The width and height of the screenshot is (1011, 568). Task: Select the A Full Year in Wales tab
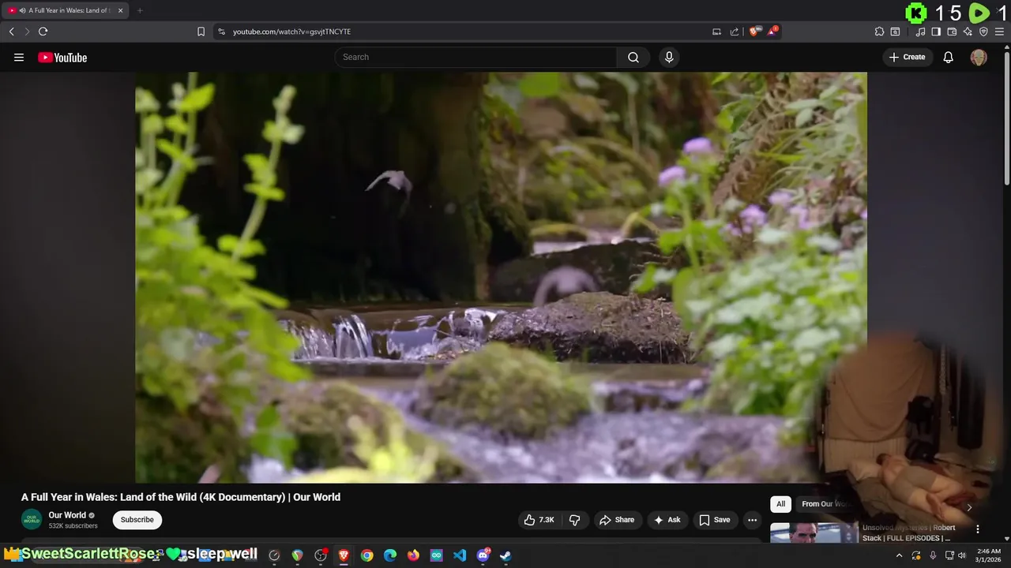[x=66, y=10]
